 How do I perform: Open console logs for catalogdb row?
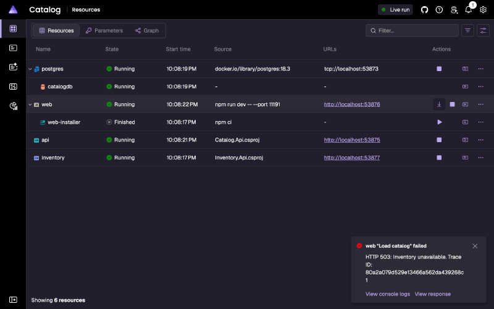(465, 87)
